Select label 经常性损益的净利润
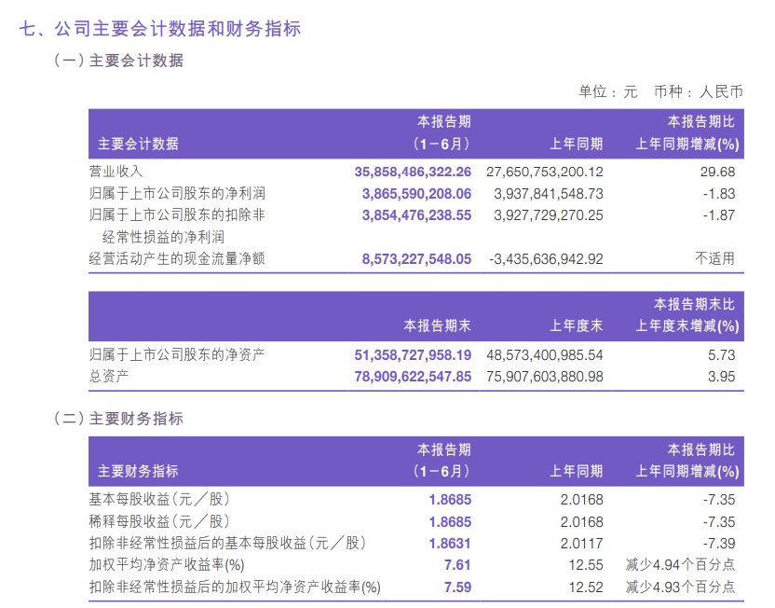Viewport: 775px width, 608px height. click(x=164, y=237)
